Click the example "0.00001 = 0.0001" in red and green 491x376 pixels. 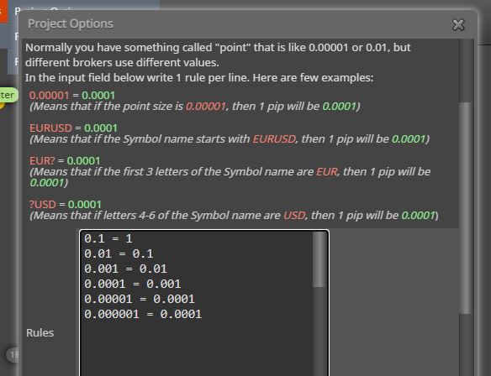pyautogui.click(x=72, y=95)
